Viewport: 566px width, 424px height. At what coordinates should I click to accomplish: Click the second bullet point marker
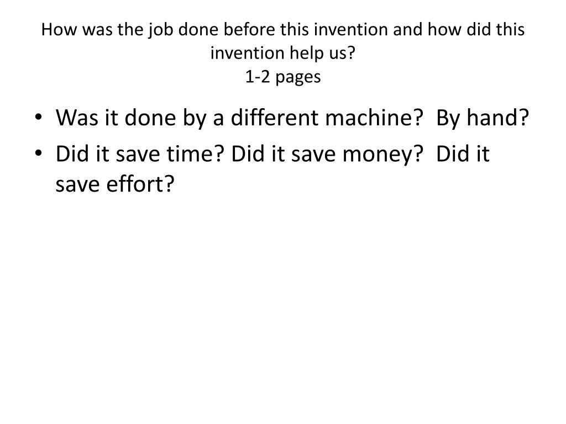click(38, 153)
